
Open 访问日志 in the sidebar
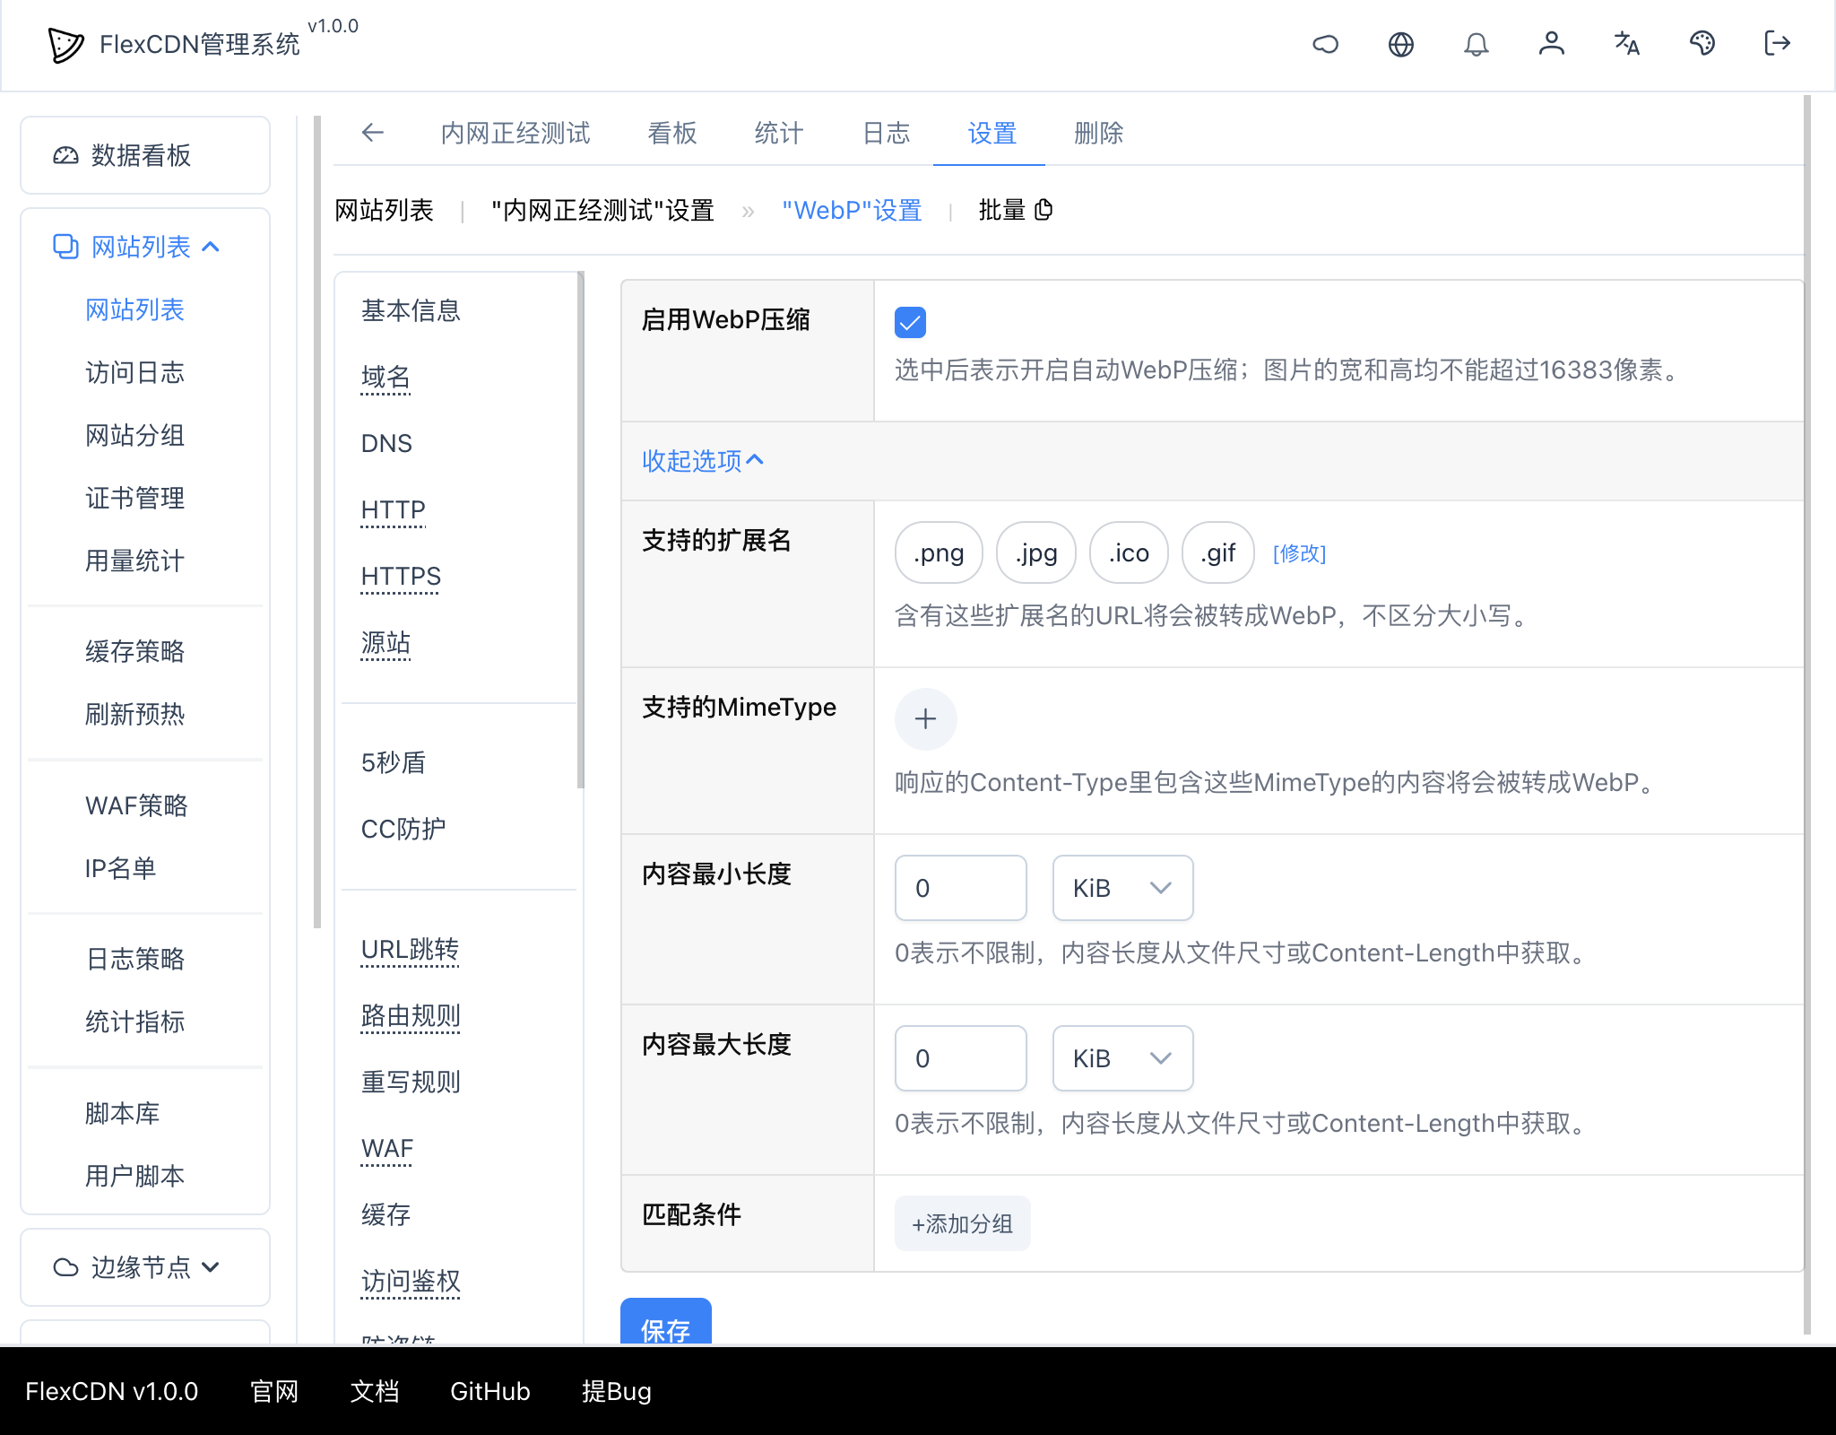point(134,372)
